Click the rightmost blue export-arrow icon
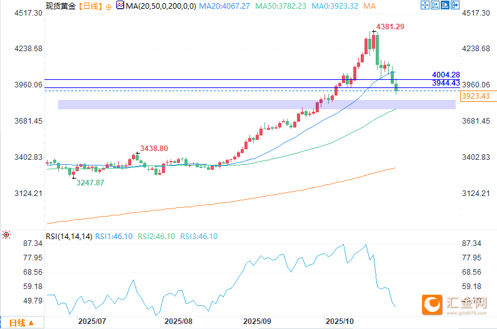 455,5
